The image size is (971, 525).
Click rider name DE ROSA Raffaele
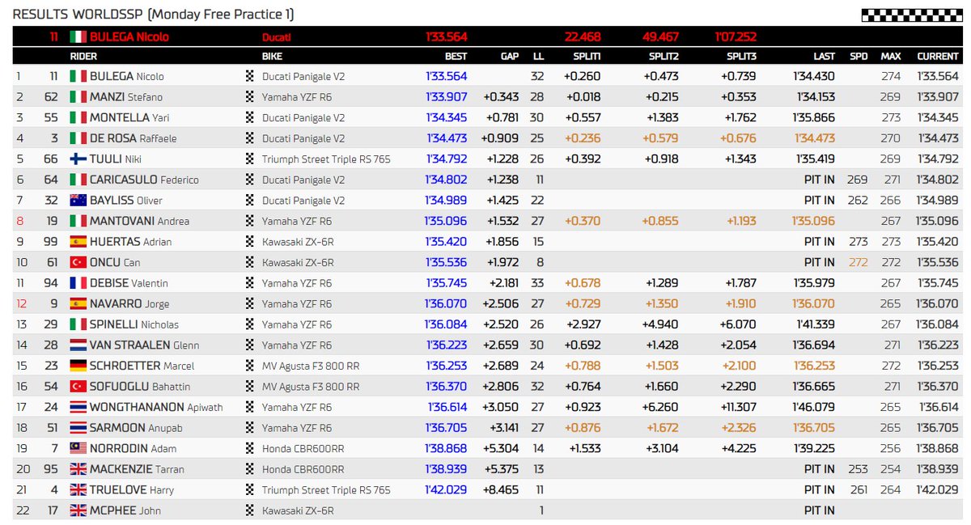point(134,138)
